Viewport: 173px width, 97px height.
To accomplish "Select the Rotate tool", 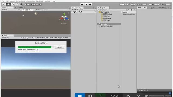I will [x=12, y=4].
